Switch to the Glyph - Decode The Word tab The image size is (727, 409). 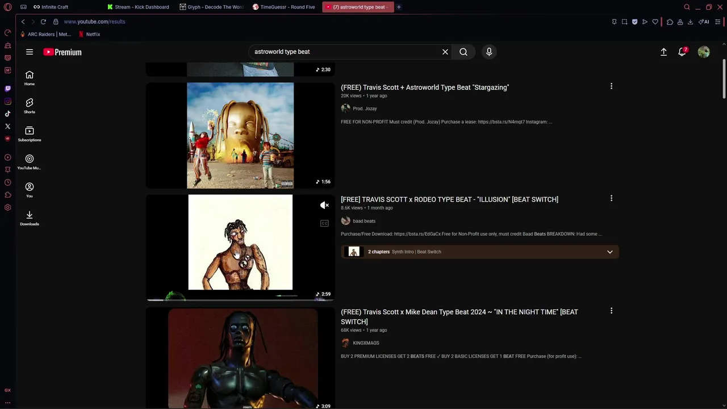pos(211,7)
